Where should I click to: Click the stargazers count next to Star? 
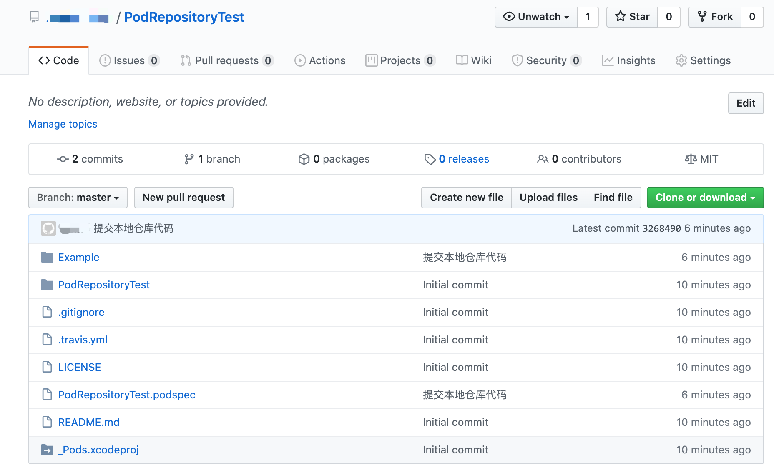coord(669,17)
